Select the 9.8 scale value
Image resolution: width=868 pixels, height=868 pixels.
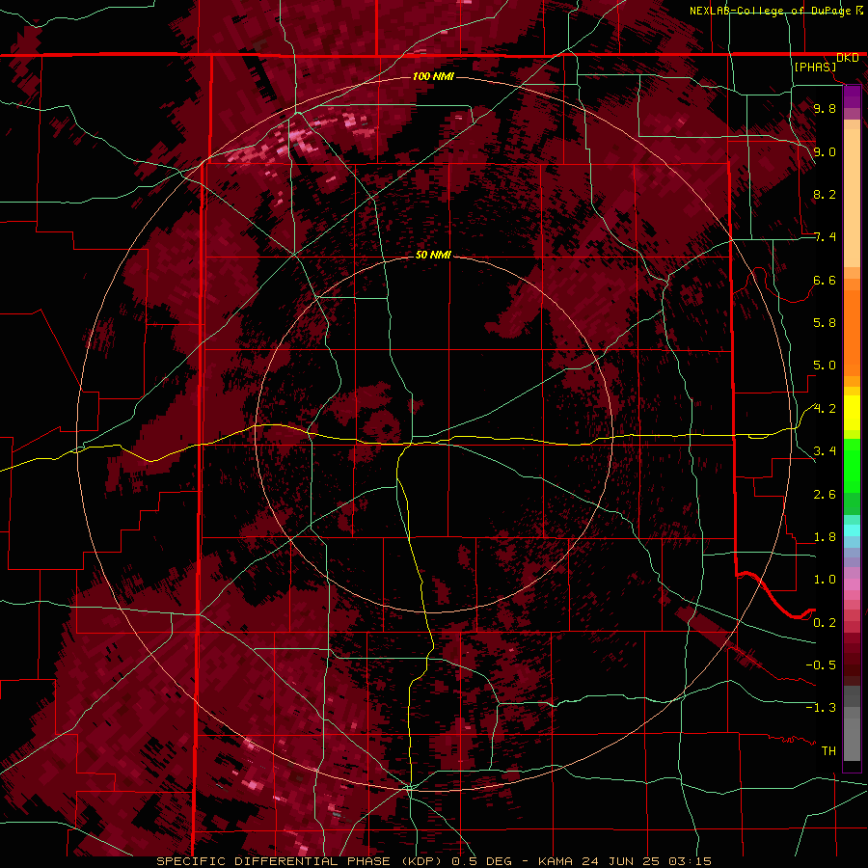(x=825, y=108)
